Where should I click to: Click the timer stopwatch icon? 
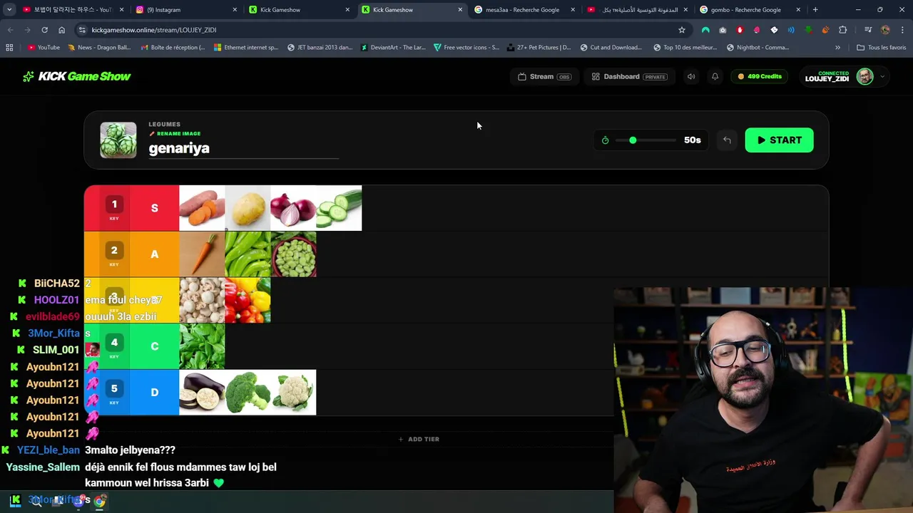[605, 140]
